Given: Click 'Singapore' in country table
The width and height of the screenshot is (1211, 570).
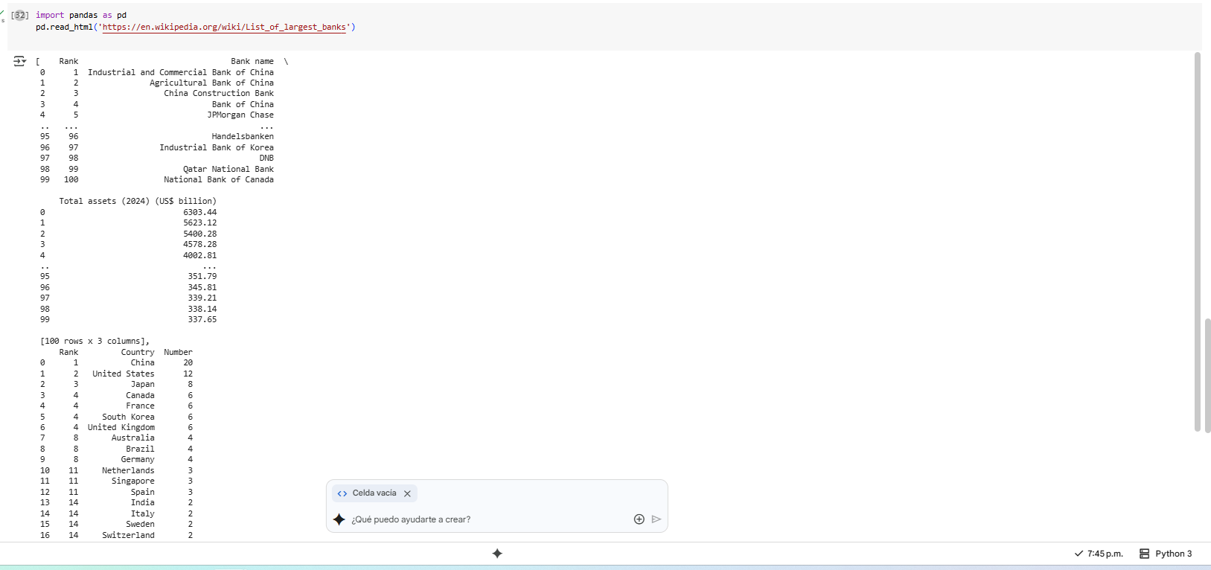Looking at the screenshot, I should (x=133, y=481).
